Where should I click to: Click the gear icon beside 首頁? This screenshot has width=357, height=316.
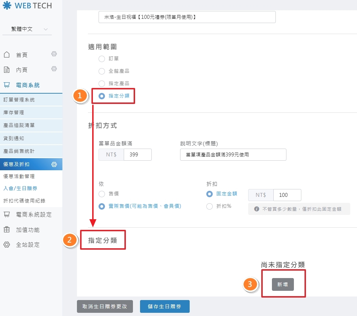(54, 54)
